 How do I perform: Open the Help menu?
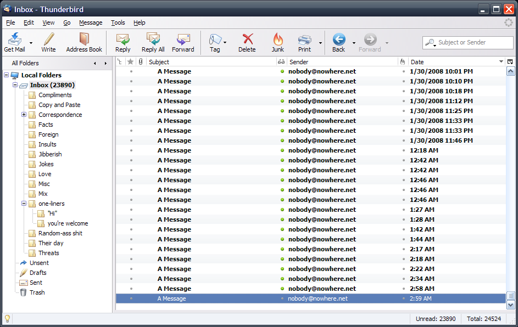[x=140, y=22]
